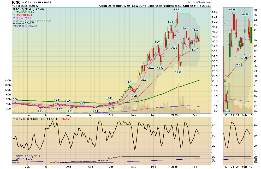
Task: Click the 8.47 high price label
Action: pyautogui.click(x=67, y=101)
